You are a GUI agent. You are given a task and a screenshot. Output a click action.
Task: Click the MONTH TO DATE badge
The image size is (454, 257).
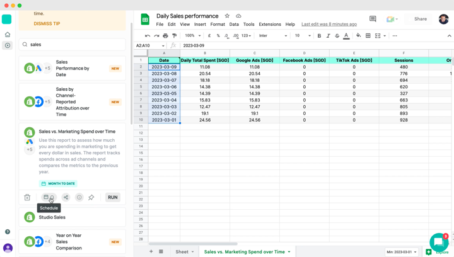coord(58,183)
